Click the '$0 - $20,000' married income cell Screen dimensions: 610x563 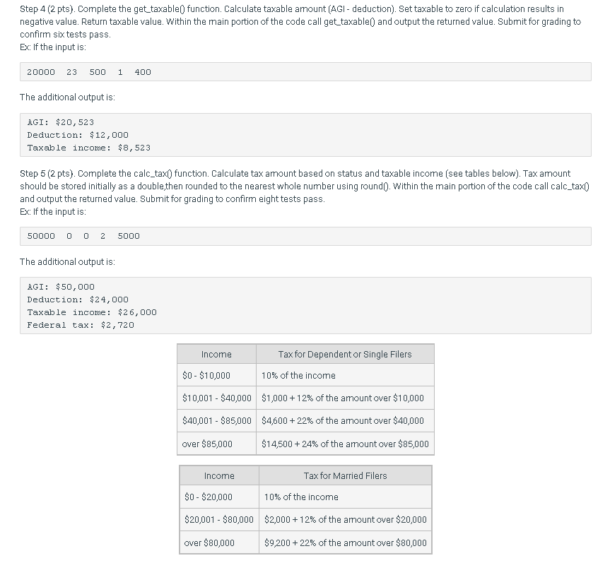pyautogui.click(x=219, y=497)
